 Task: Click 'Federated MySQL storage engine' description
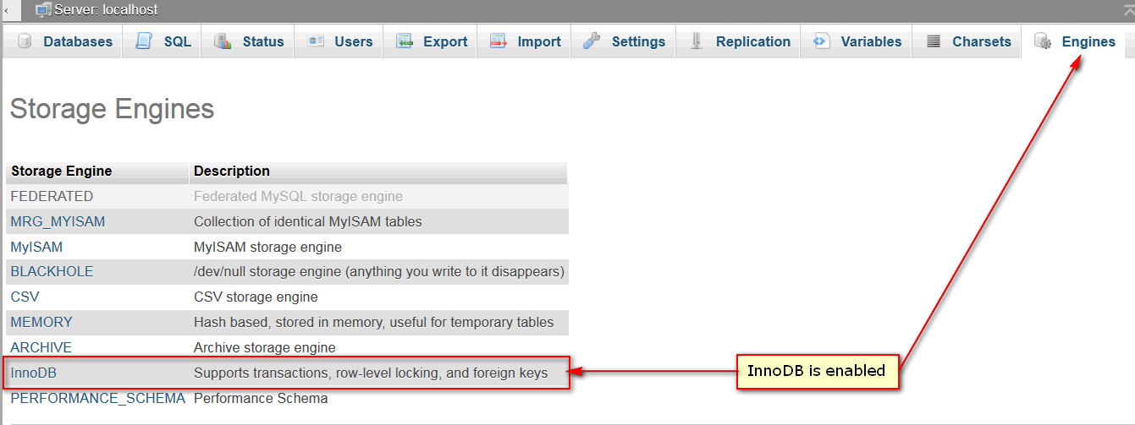pyautogui.click(x=298, y=196)
